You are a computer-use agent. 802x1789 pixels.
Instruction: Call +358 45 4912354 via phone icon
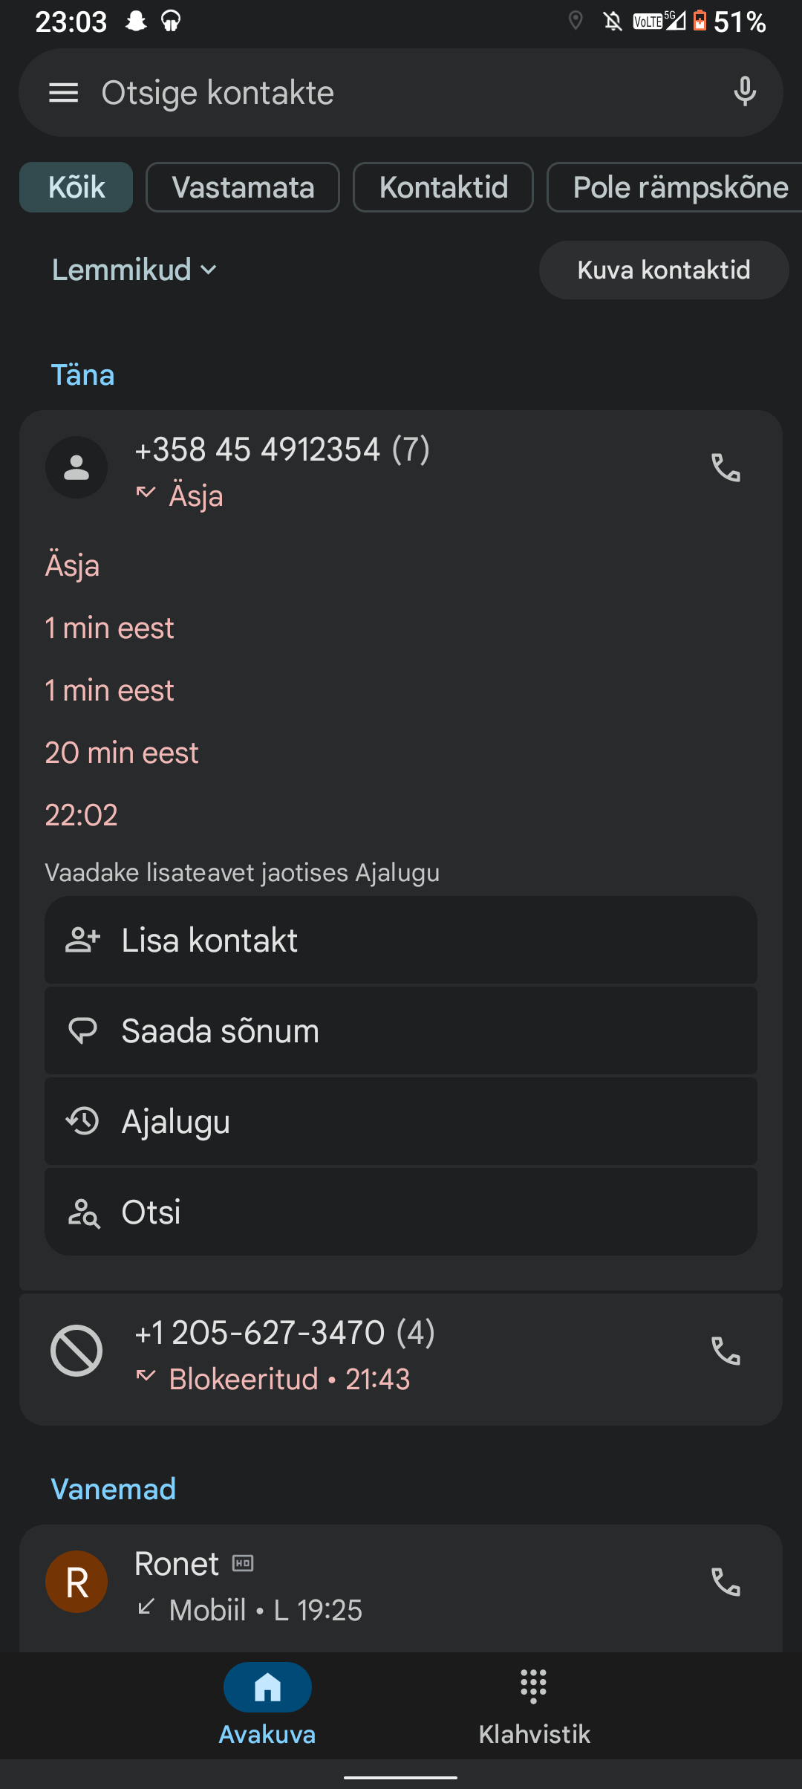(726, 468)
